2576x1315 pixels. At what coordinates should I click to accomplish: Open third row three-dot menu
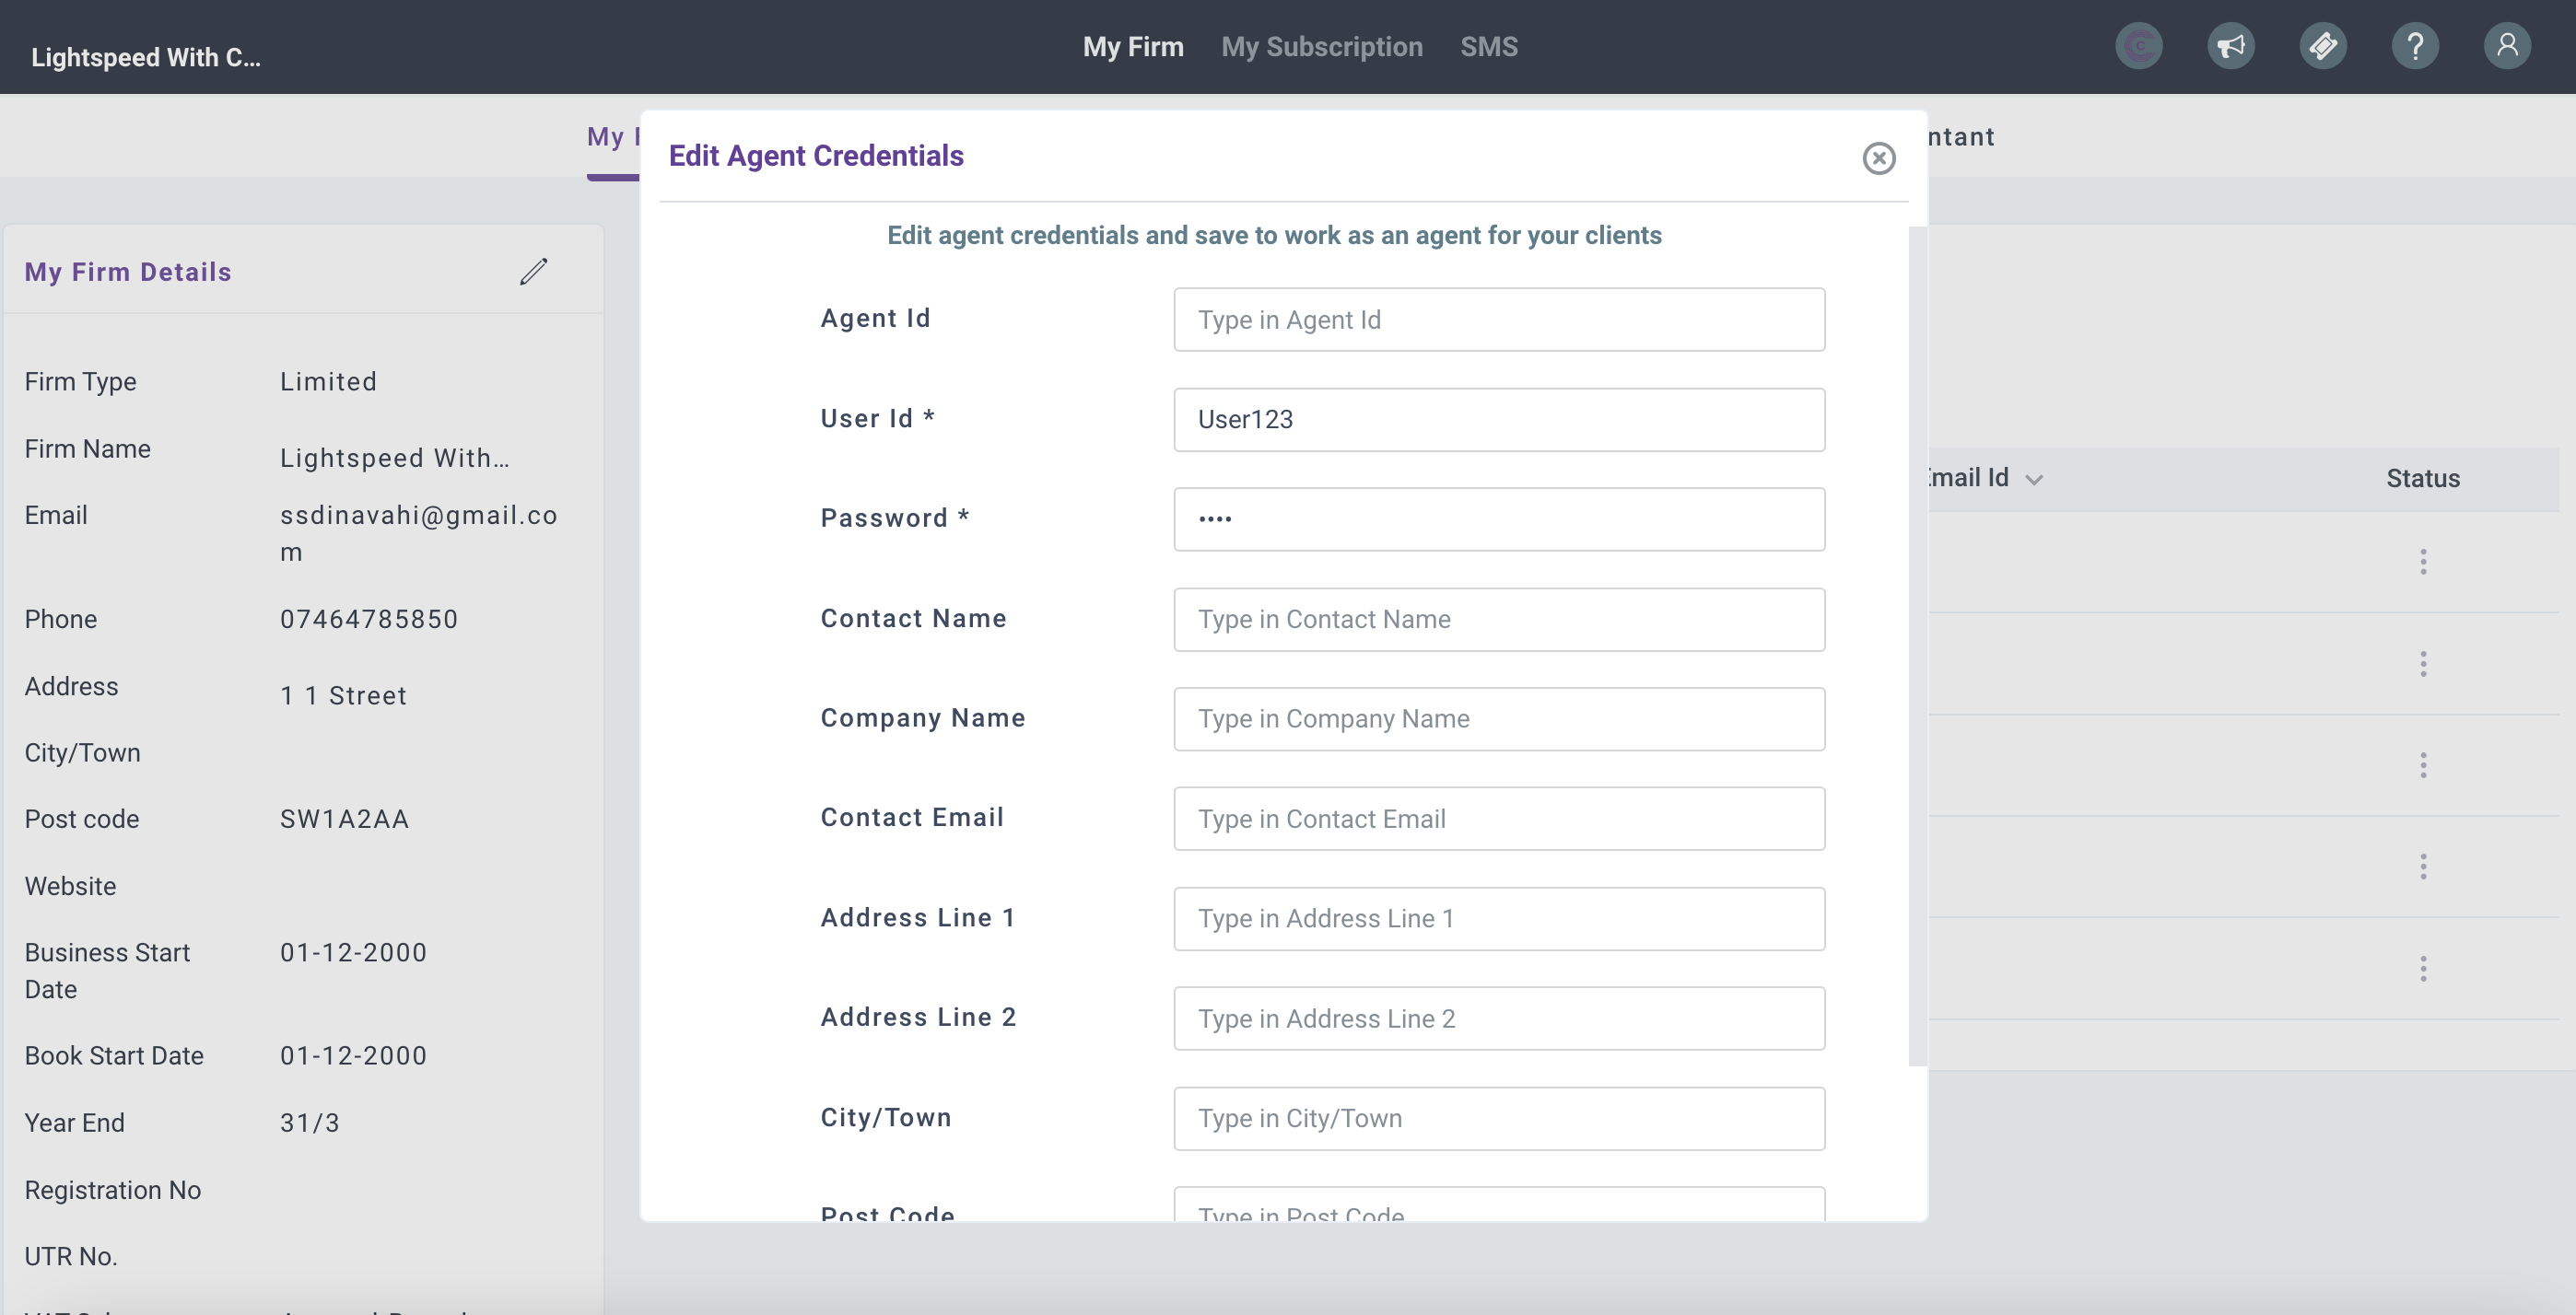pos(2422,765)
